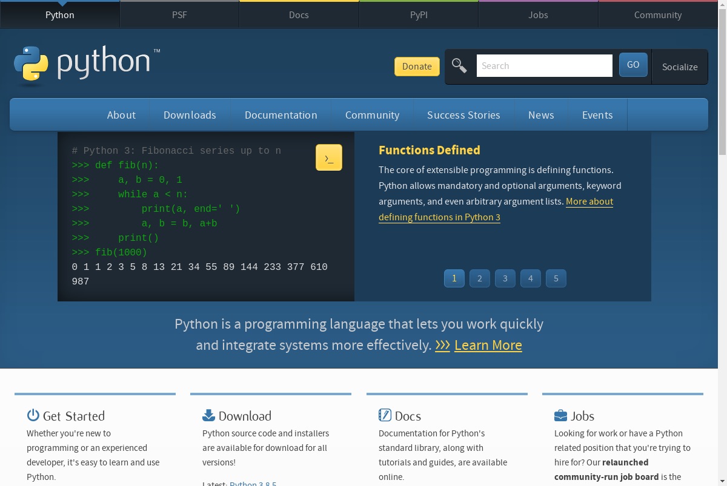Click into the Search input field
This screenshot has height=486, width=727.
(545, 65)
